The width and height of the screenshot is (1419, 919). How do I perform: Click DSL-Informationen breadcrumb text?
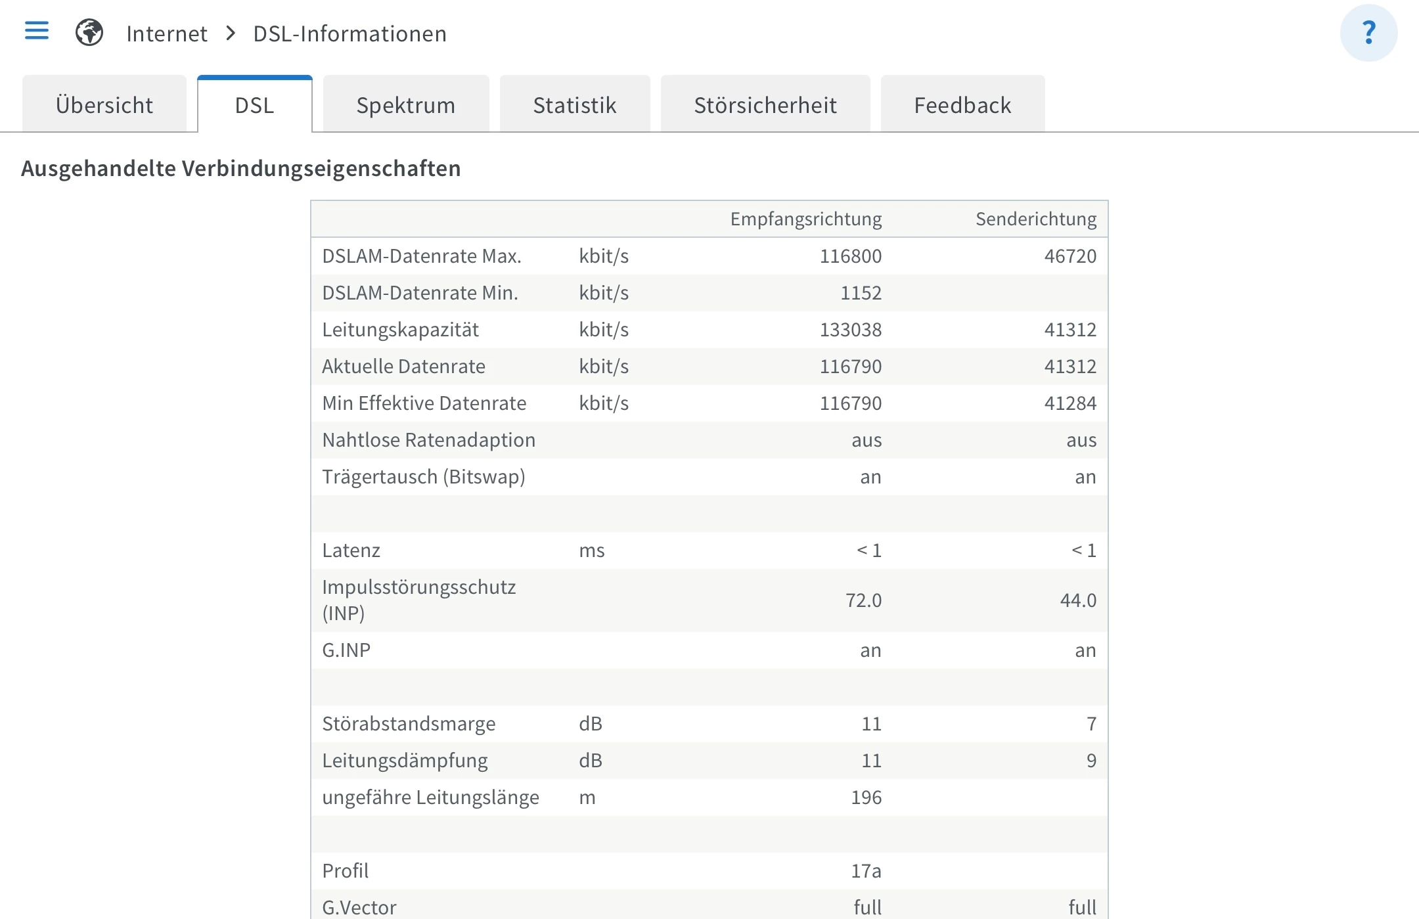349,34
